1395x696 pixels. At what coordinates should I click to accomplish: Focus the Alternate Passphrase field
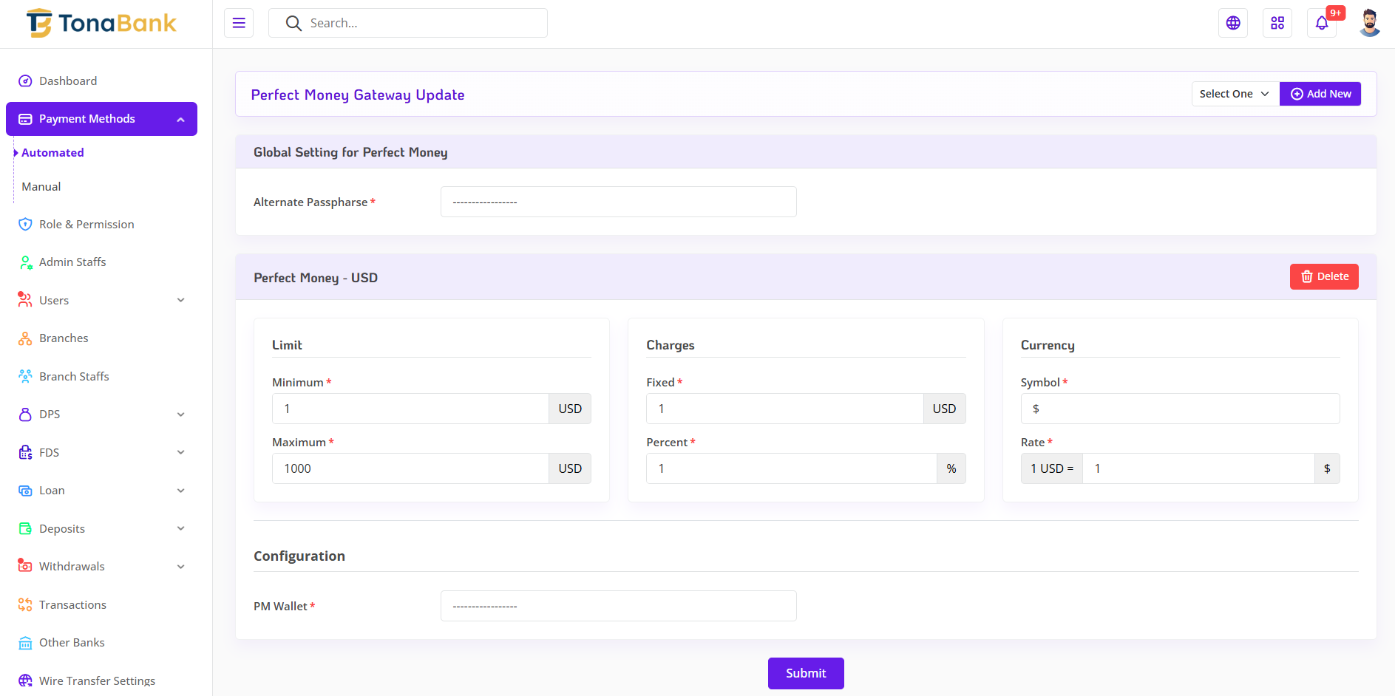point(618,202)
